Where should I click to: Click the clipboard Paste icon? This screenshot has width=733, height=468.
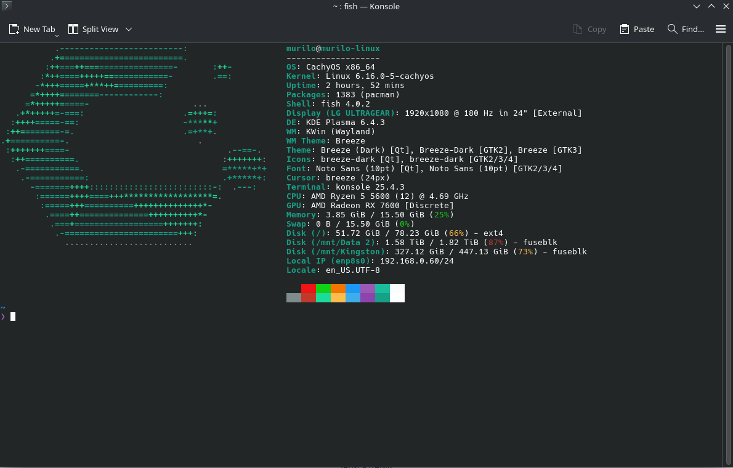click(625, 29)
